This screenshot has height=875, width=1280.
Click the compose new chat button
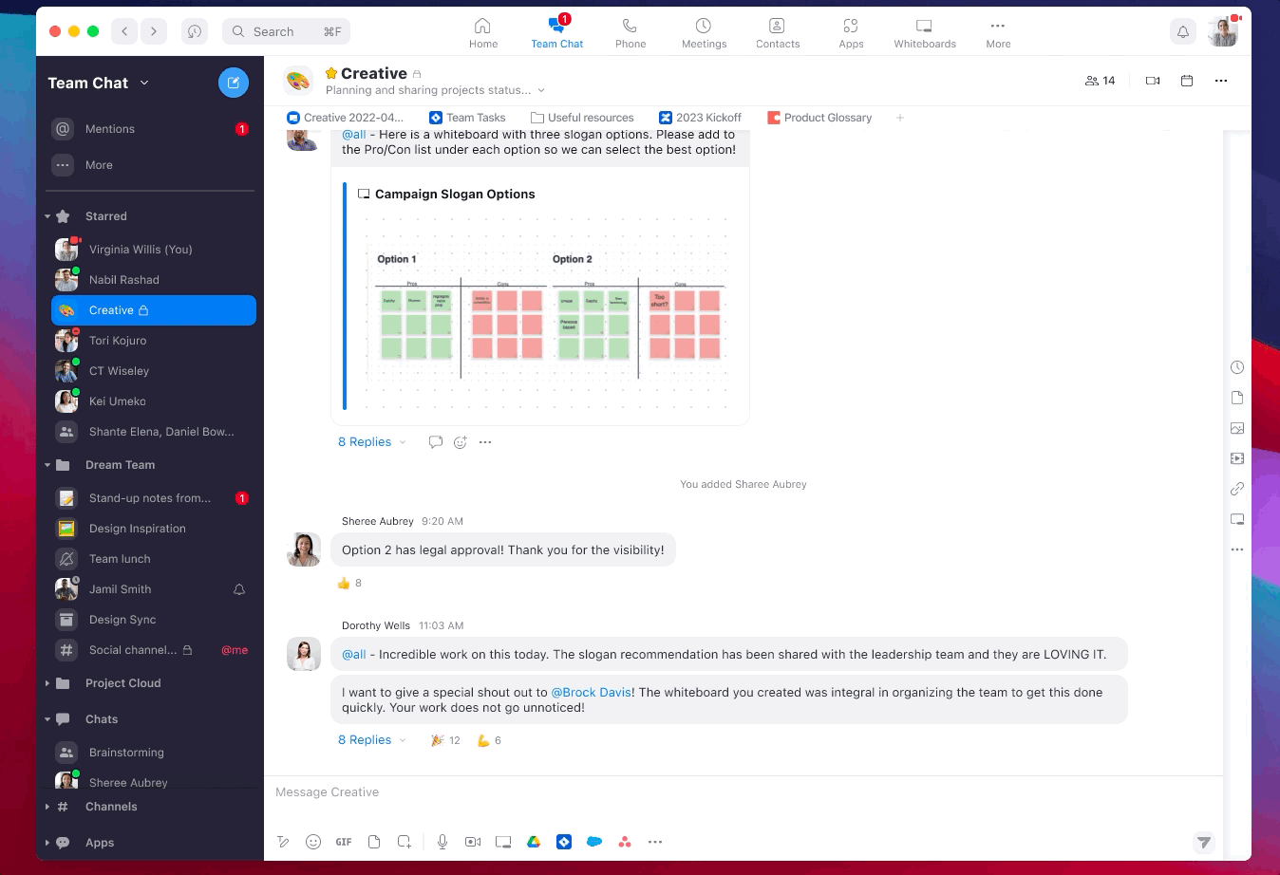point(234,83)
